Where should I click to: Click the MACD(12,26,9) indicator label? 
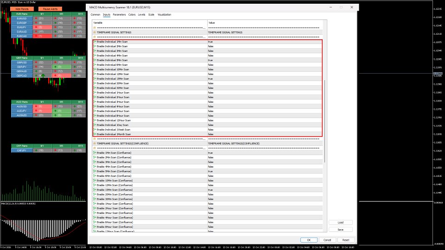[x=19, y=204]
